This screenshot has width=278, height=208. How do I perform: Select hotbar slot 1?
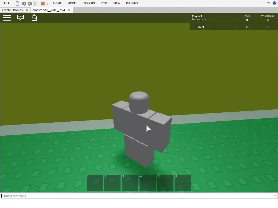(x=95, y=183)
